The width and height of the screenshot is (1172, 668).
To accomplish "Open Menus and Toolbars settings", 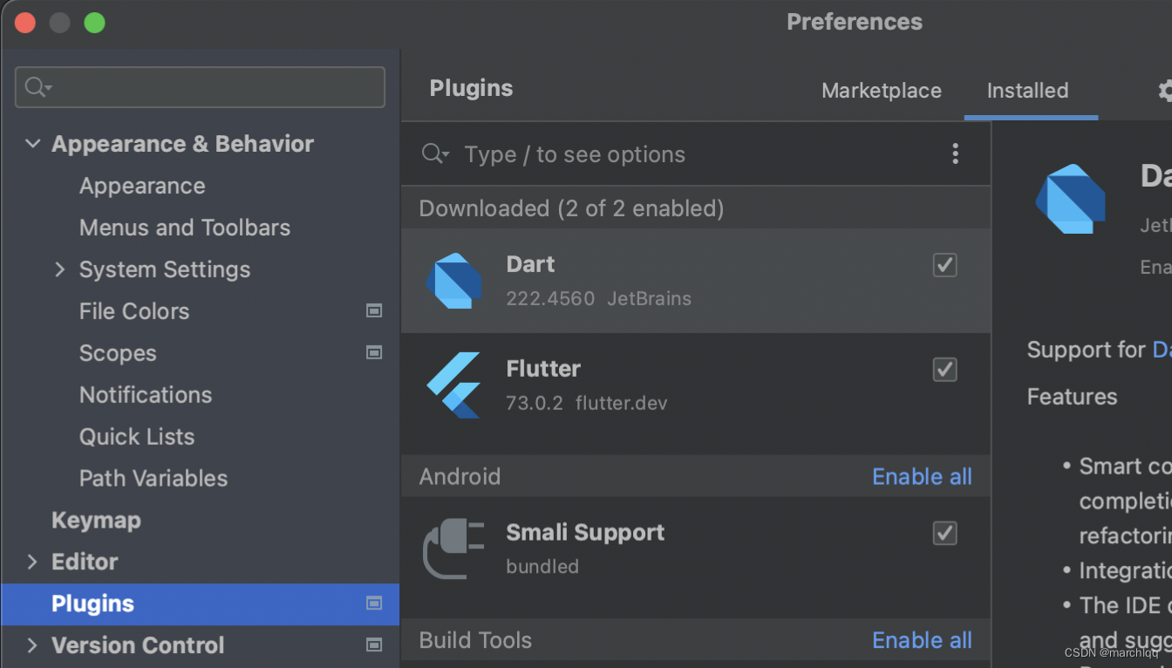I will coord(185,228).
